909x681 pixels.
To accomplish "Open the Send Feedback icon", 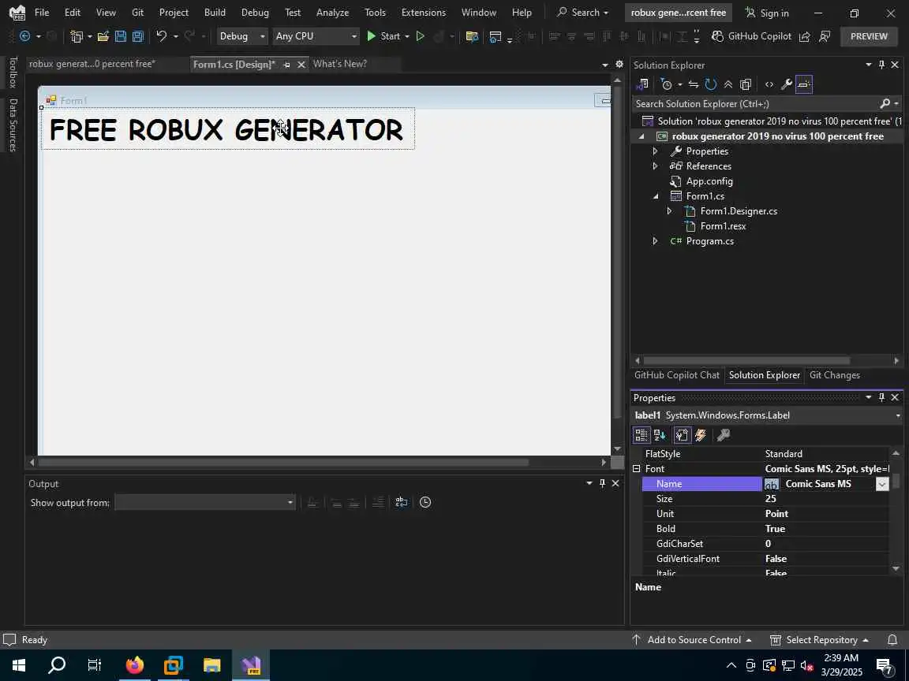I will pos(825,36).
